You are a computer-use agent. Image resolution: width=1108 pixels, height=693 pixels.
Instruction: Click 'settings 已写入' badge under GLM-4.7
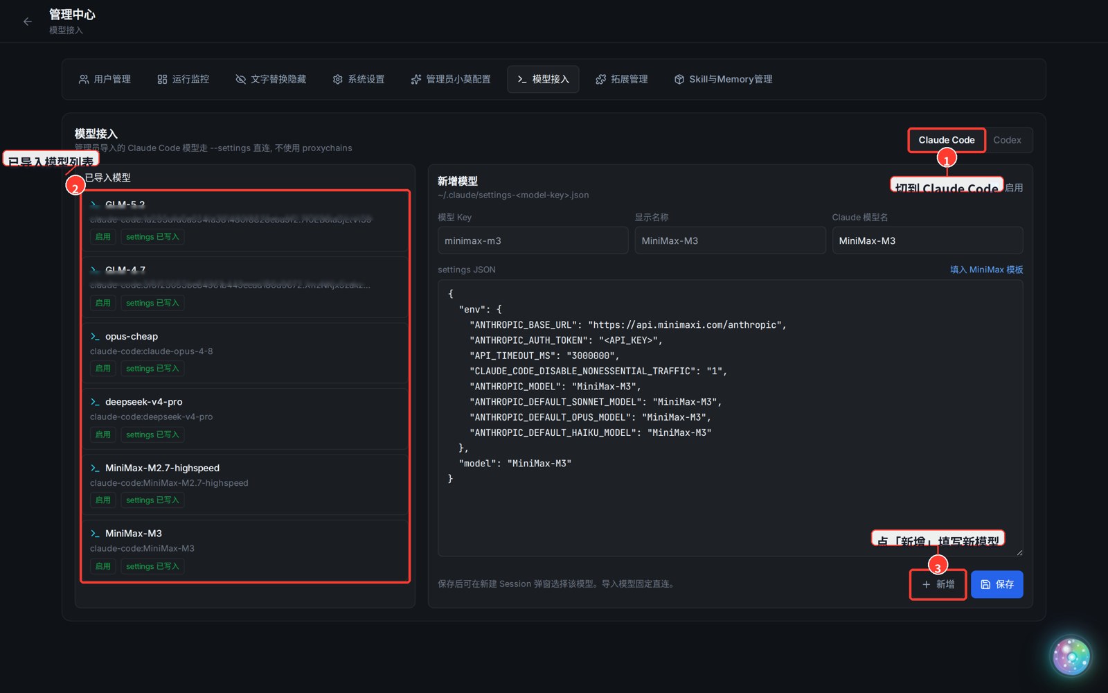click(x=152, y=303)
